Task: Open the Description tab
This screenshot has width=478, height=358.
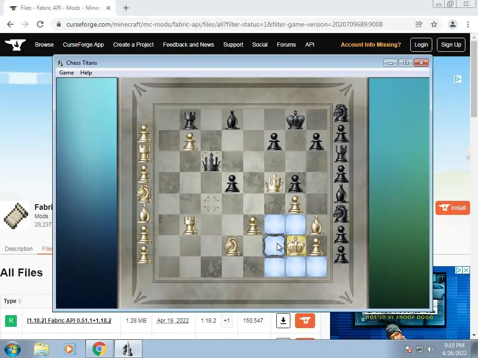Action: 19,249
